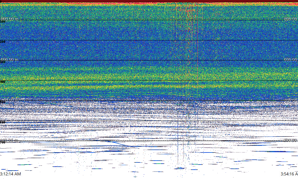Select the '500' depth grid label

click(x=3, y=102)
